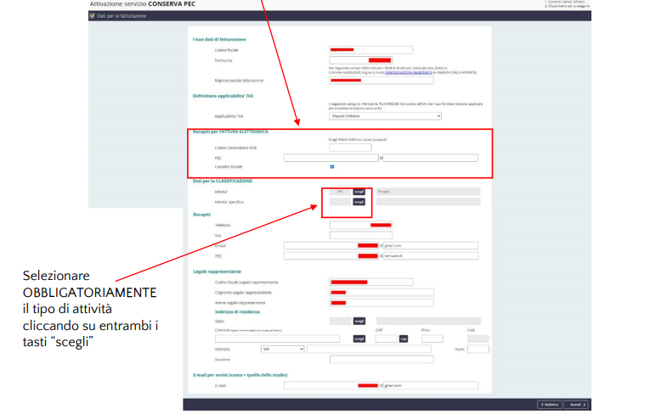
Task: Go to next step with Avanti
Action: 576,405
